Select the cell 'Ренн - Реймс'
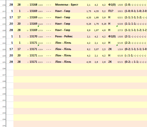 (64, 36)
